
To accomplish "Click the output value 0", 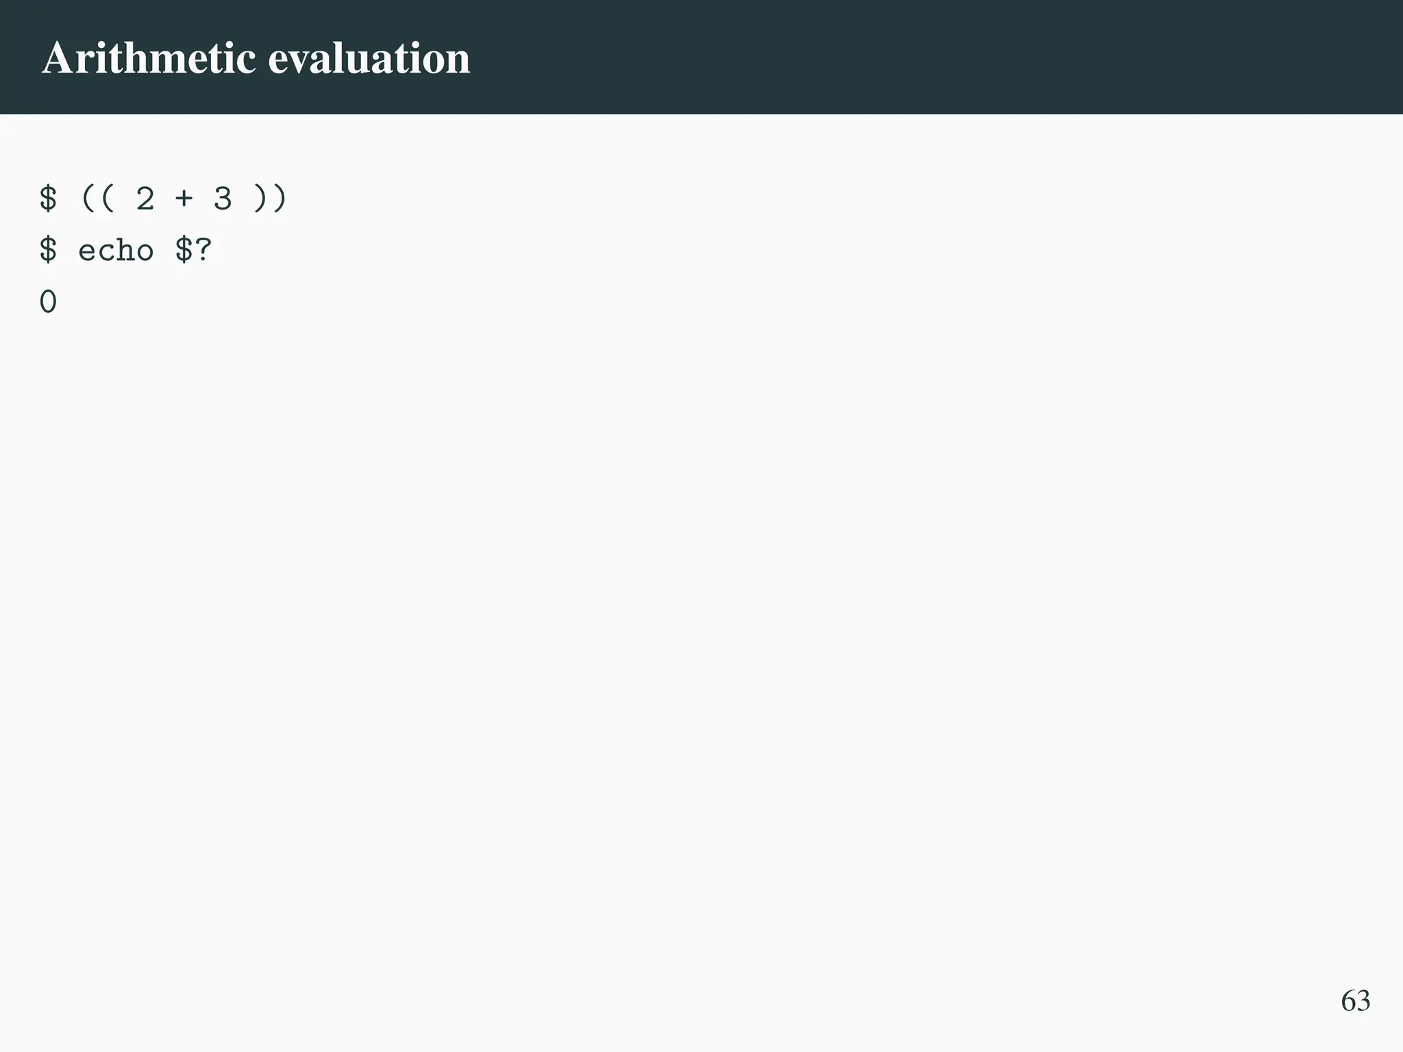I will (x=48, y=302).
